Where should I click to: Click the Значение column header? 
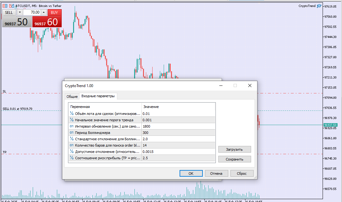click(151, 107)
